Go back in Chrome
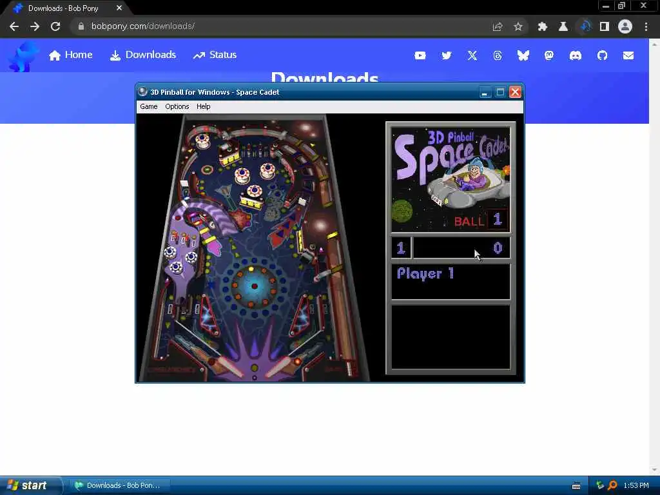660x495 pixels. [14, 26]
